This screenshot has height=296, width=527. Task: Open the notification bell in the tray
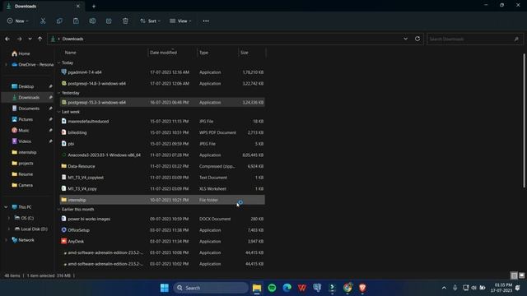(x=518, y=288)
